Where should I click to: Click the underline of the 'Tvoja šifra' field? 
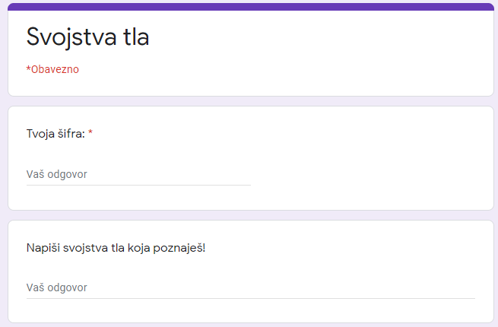pyautogui.click(x=138, y=185)
